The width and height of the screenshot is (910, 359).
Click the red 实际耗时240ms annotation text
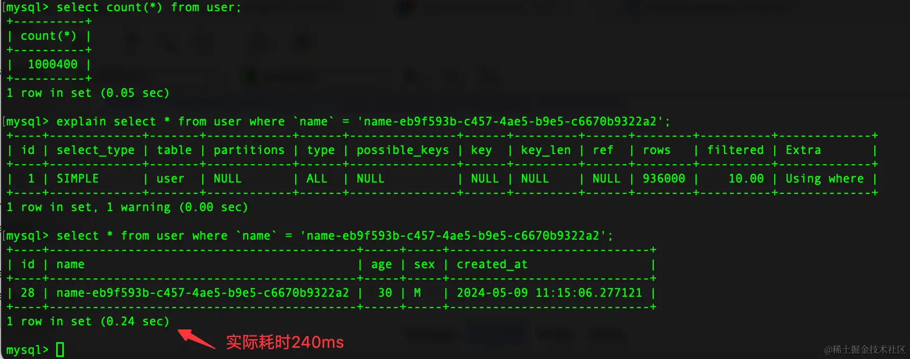(285, 342)
